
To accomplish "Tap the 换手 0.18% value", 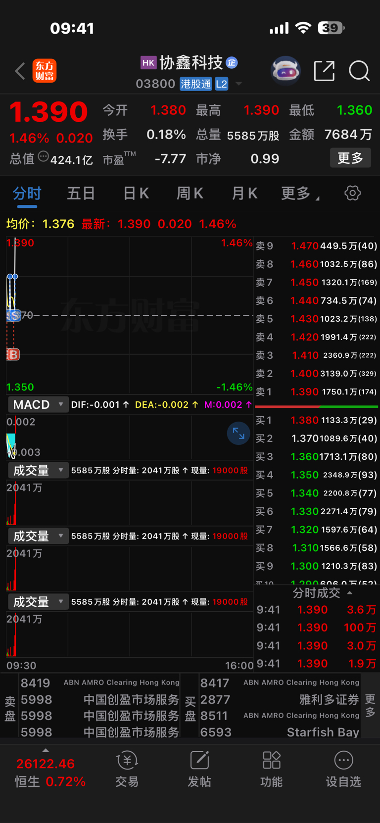I will (166, 135).
